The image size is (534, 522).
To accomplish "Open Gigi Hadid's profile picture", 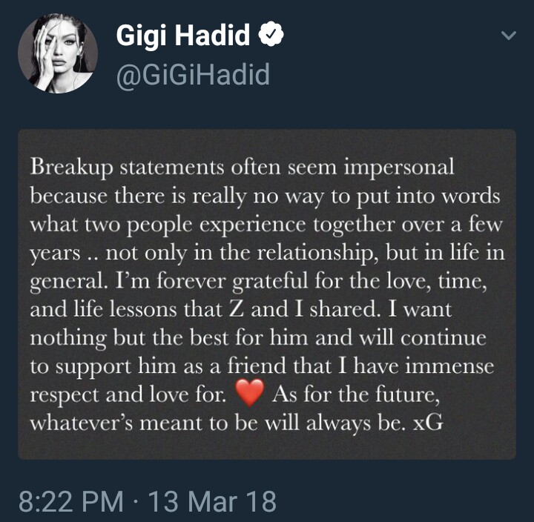I will pyautogui.click(x=58, y=54).
